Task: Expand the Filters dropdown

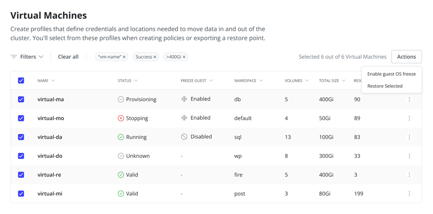Action: pyautogui.click(x=31, y=57)
